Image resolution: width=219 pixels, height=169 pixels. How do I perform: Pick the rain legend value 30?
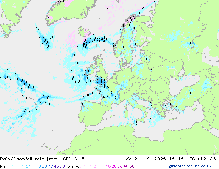click(50, 166)
